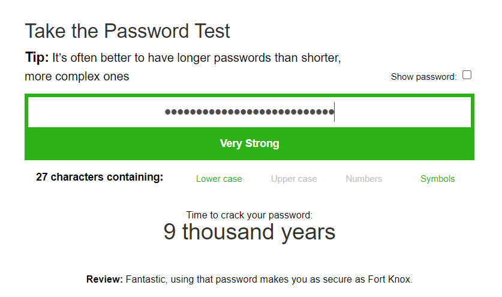Click the more complex ones tip line
Image resolution: width=502 pixels, height=297 pixels.
[x=77, y=77]
